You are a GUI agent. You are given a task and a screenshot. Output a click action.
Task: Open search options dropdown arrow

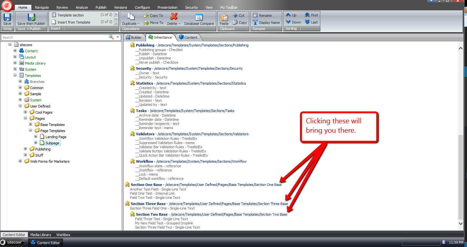(118, 37)
